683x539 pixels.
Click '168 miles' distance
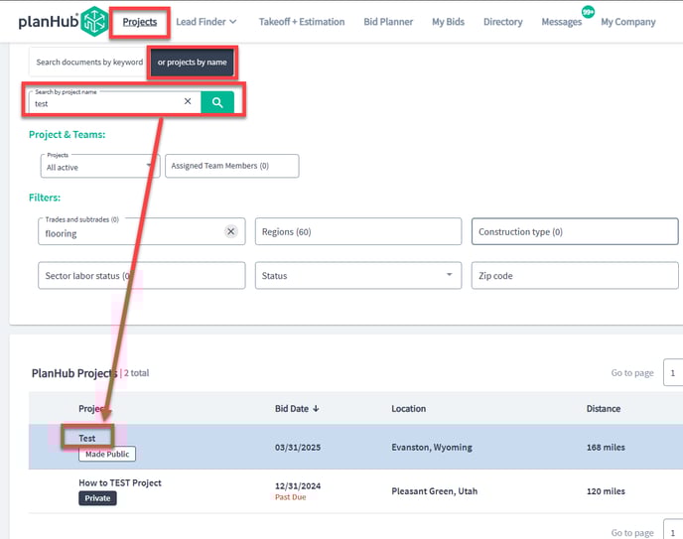coord(606,447)
